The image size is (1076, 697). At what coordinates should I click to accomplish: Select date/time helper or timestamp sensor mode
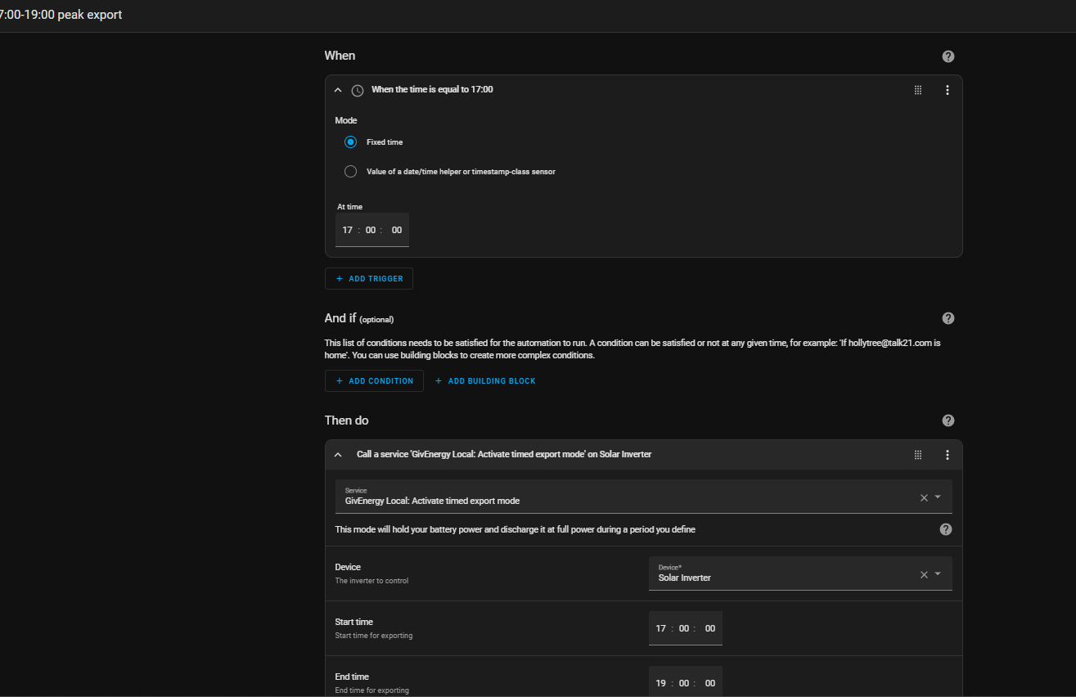pos(351,171)
